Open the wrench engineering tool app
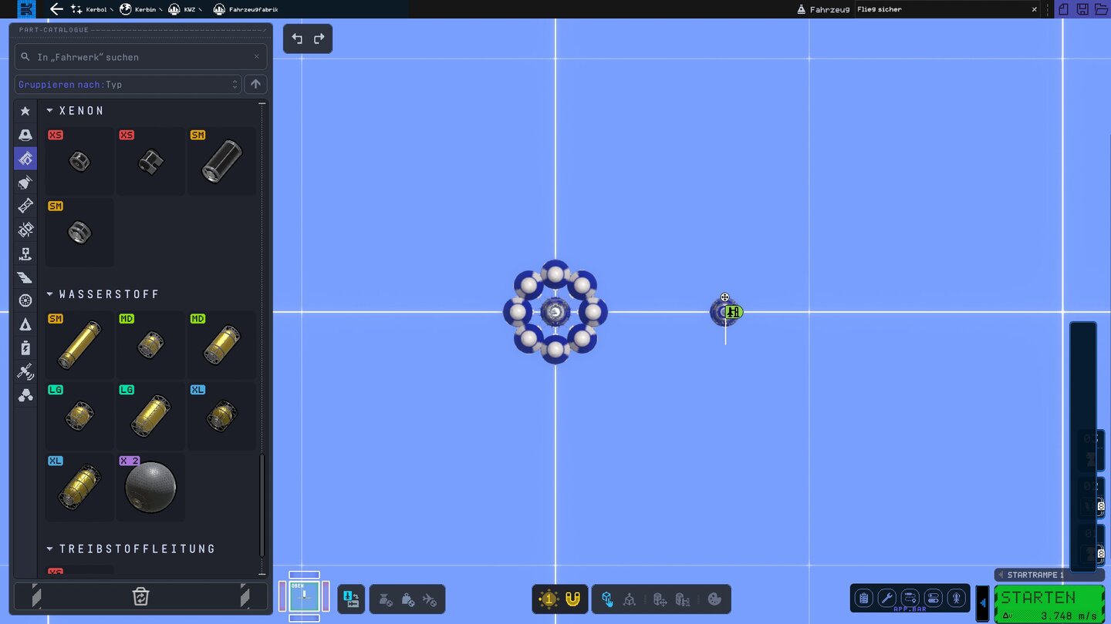This screenshot has height=624, width=1111. [887, 599]
